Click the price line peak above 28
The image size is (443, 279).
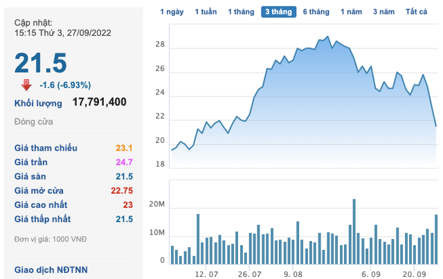pyautogui.click(x=327, y=37)
